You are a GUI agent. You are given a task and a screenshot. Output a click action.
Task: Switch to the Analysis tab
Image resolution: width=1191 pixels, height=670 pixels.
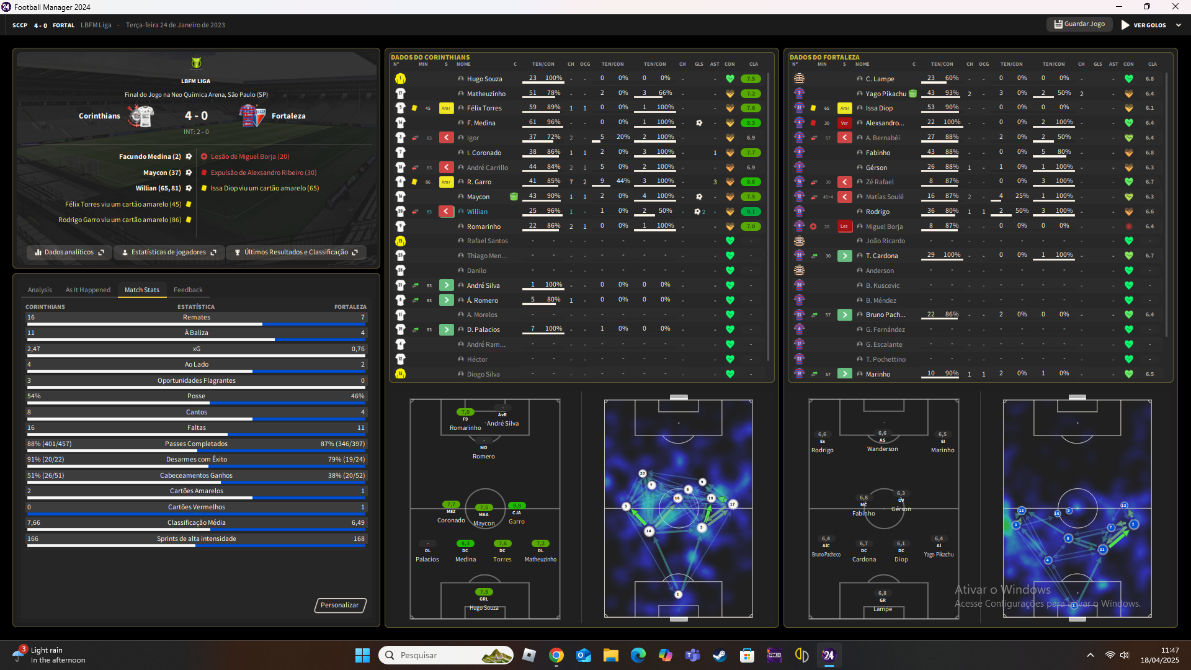tap(40, 290)
